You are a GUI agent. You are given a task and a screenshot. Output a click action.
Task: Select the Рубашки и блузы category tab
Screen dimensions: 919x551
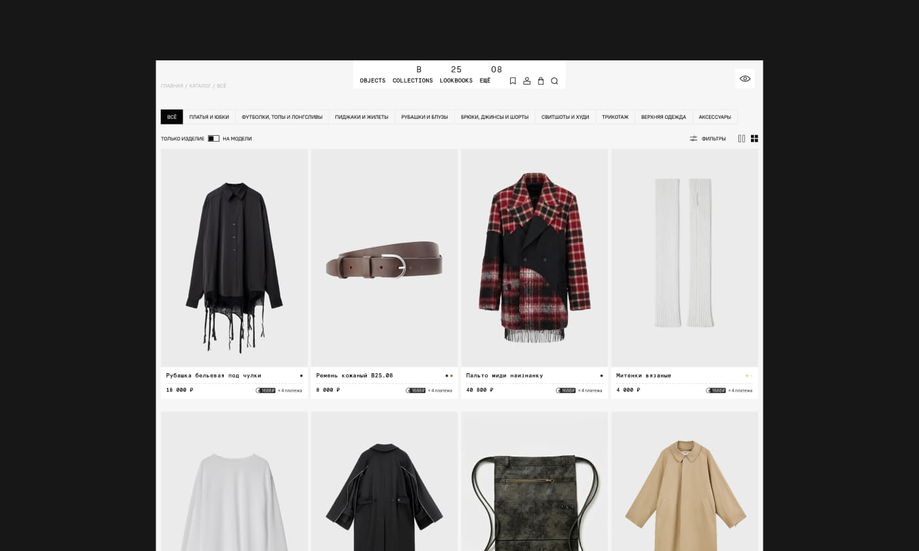tap(425, 117)
